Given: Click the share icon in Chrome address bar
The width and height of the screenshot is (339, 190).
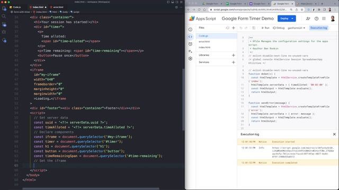Looking at the screenshot, I should tap(297, 9).
